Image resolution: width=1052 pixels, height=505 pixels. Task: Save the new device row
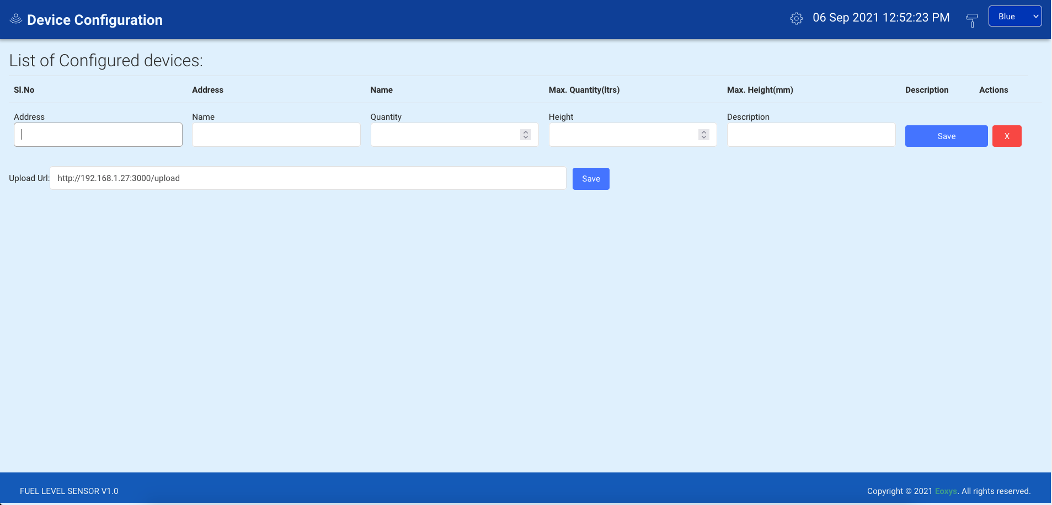click(x=946, y=136)
